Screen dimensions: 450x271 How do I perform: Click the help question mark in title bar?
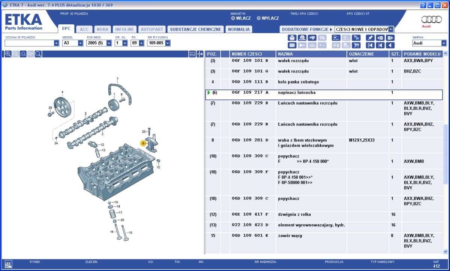pyautogui.click(x=423, y=5)
